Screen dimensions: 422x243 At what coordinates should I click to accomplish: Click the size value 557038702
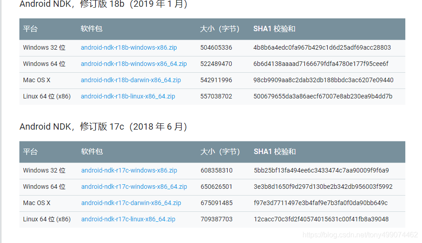coord(216,96)
